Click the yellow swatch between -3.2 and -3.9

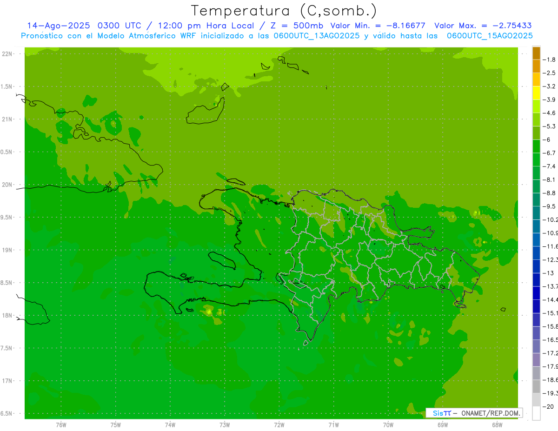tap(536, 93)
